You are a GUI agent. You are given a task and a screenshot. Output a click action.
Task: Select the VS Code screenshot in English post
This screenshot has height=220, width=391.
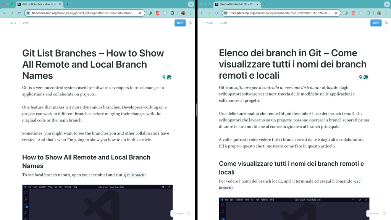click(x=97, y=202)
